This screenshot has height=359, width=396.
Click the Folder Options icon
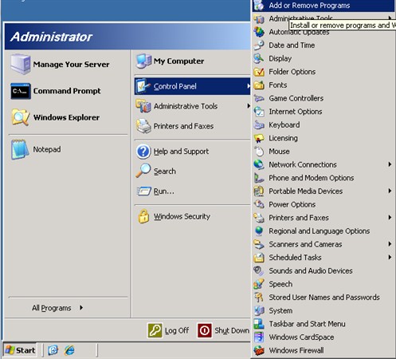click(259, 72)
